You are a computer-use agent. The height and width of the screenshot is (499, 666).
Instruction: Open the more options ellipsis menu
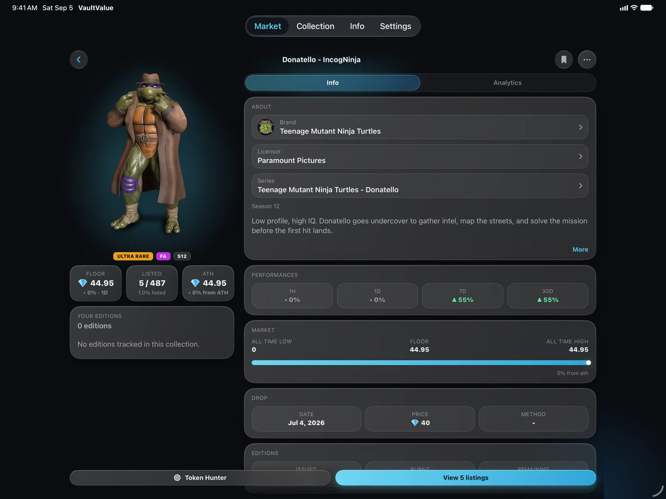587,59
